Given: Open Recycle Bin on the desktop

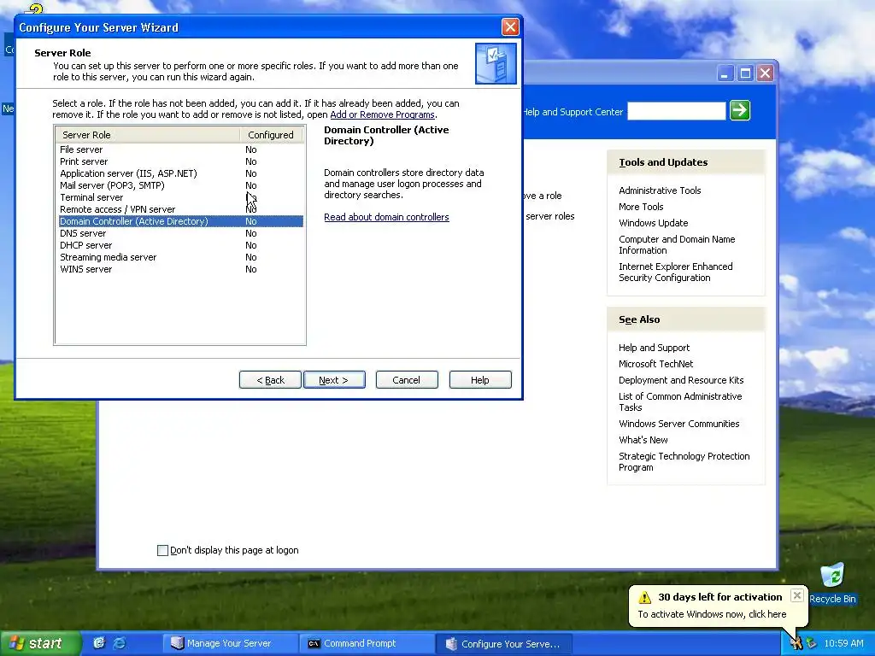Looking at the screenshot, I should tap(832, 583).
